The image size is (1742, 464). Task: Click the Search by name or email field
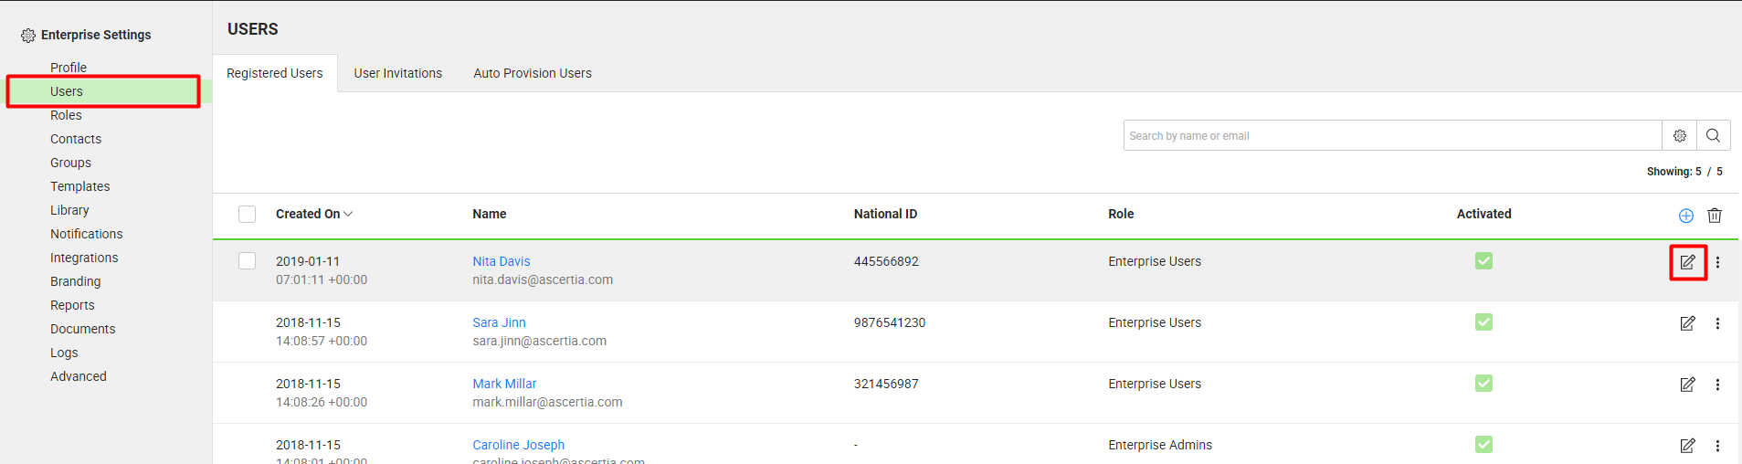1391,135
